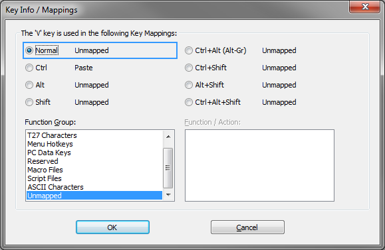
Task: Choose Script Files from the list
Action: coord(94,178)
